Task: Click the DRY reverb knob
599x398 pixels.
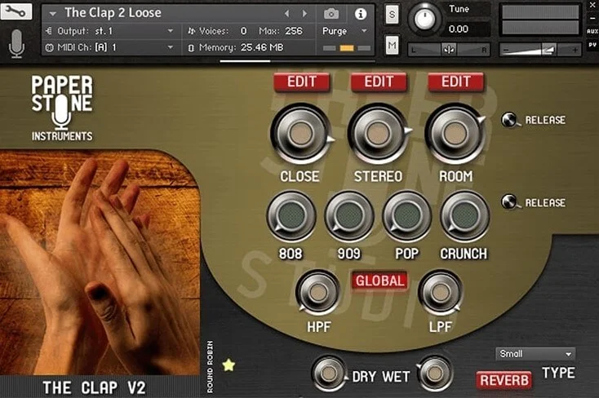Action: (x=329, y=374)
